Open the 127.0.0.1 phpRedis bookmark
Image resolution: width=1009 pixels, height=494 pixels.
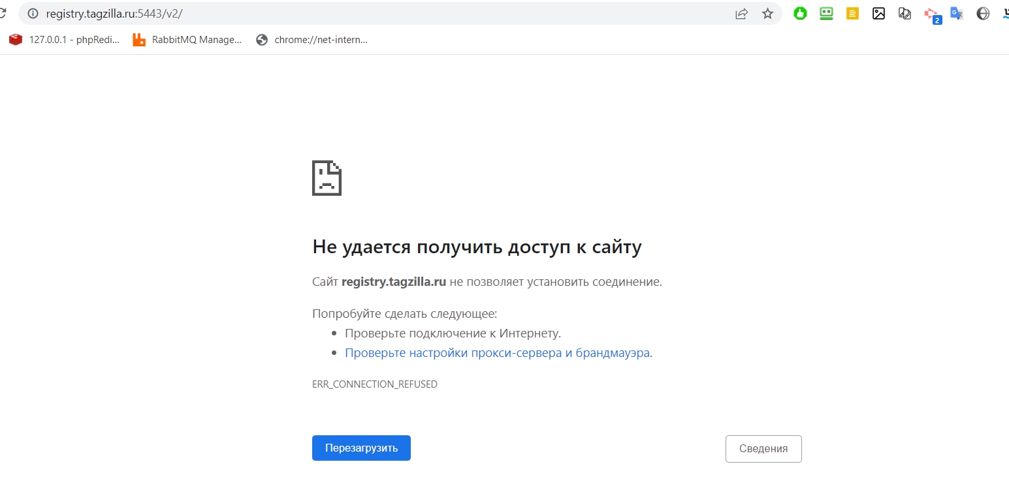[65, 40]
